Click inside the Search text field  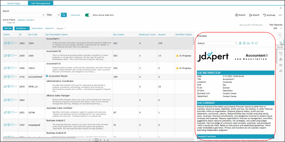pyautogui.click(x=22, y=15)
